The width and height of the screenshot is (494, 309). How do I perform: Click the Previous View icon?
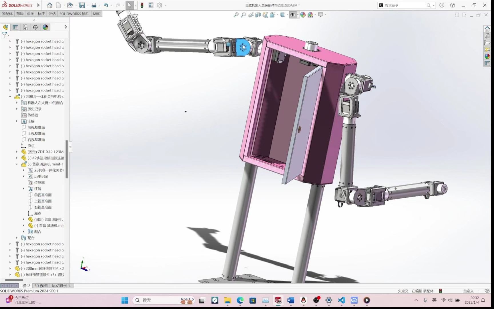point(251,15)
